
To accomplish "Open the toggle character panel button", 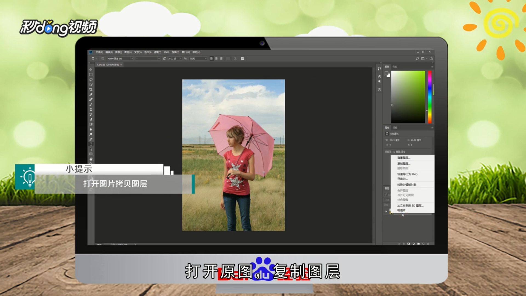I will (x=243, y=58).
